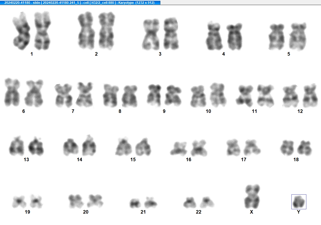Select the left chromosome 22 homolog
The width and height of the screenshot is (321, 225).
click(190, 203)
